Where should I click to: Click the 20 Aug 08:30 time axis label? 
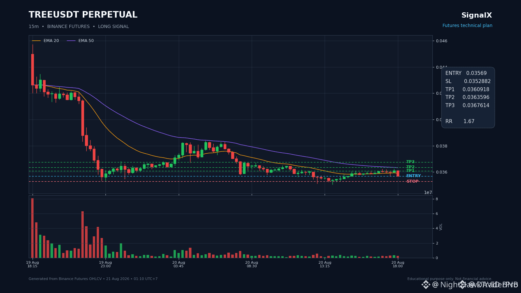(x=252, y=264)
